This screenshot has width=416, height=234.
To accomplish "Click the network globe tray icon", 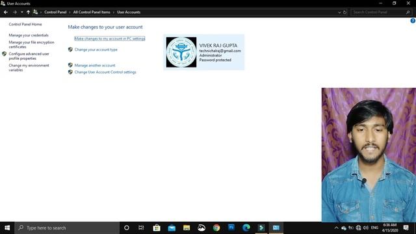I will (x=358, y=228).
